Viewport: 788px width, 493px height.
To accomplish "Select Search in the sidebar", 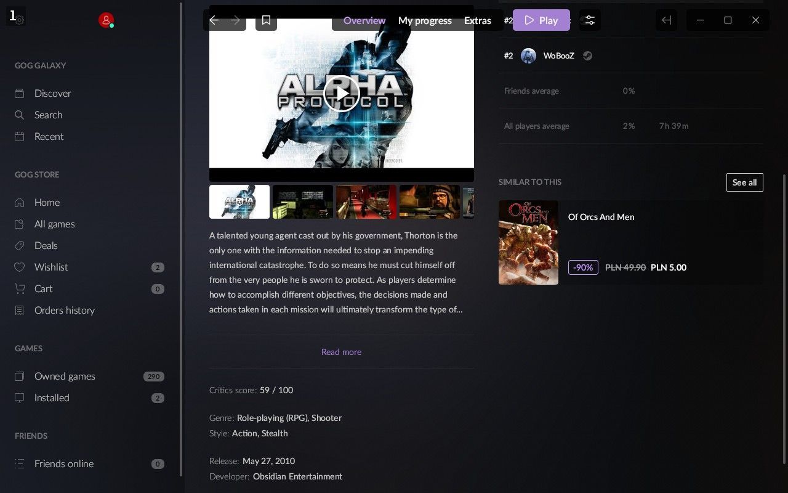I will click(x=48, y=115).
